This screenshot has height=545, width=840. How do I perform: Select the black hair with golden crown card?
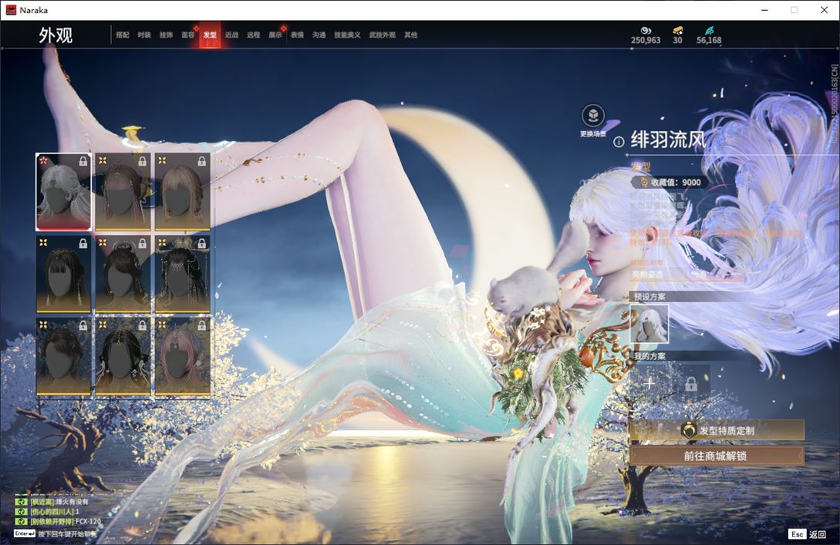(x=182, y=274)
